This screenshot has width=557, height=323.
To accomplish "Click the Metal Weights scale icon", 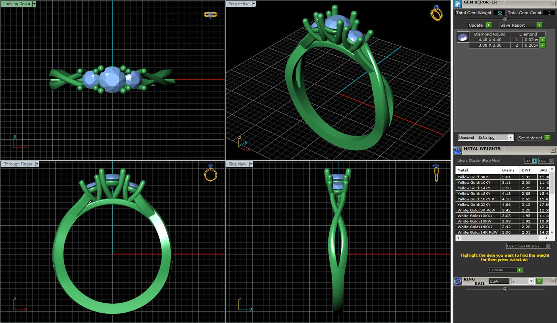I will [458, 150].
